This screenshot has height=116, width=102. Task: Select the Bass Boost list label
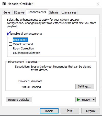click(20, 40)
